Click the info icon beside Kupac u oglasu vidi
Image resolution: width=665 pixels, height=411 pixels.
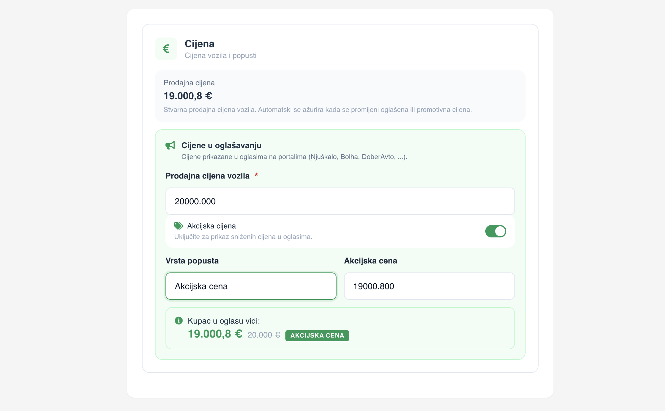tap(179, 320)
